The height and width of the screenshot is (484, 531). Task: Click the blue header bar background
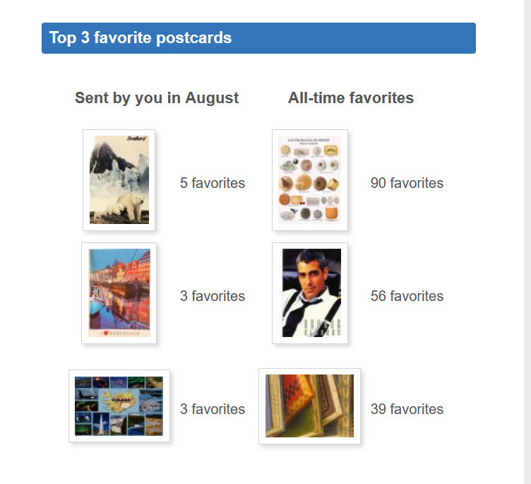point(352,38)
